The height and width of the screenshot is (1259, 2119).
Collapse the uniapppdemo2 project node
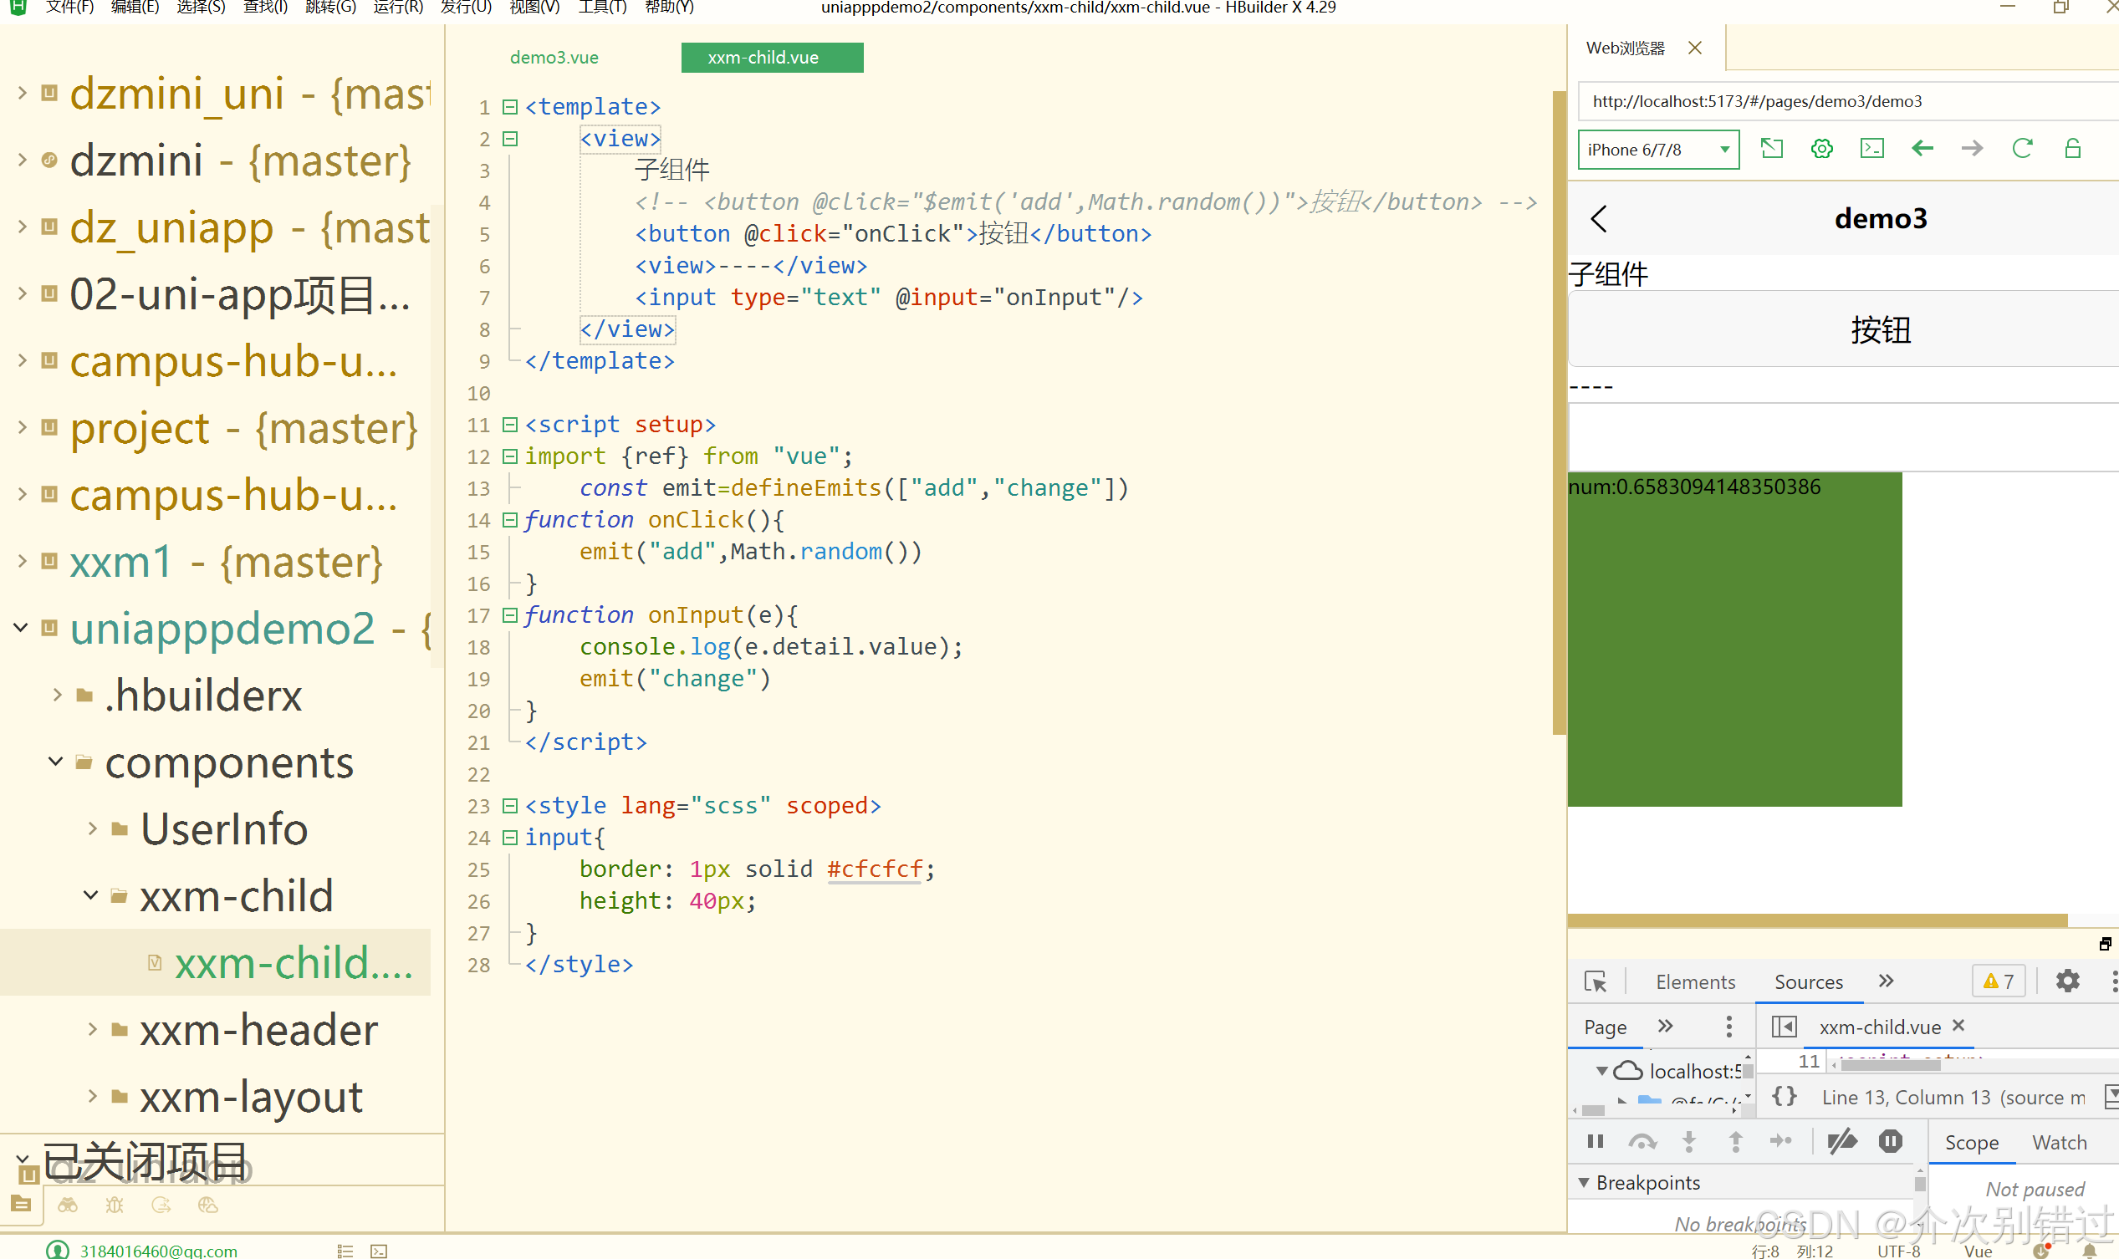[x=21, y=628]
